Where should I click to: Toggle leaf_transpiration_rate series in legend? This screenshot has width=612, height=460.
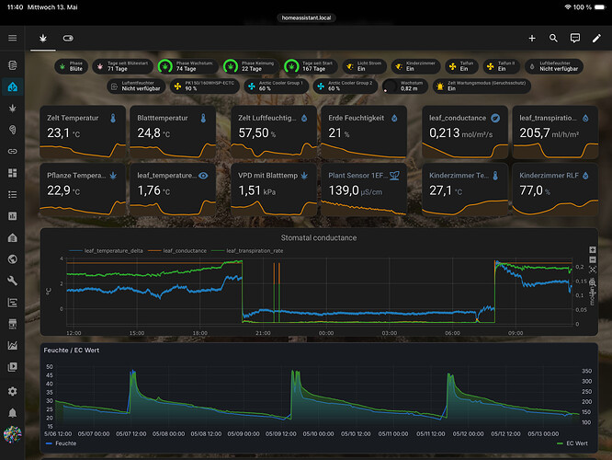pos(247,251)
